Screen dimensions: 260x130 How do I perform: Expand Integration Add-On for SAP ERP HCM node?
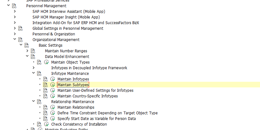coord(15,23)
